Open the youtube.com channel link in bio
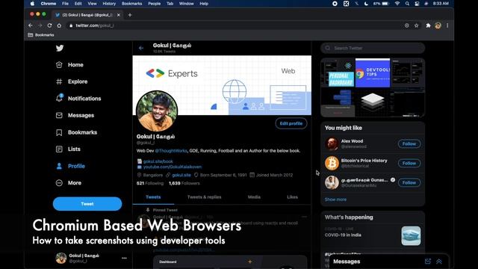Screen dimensions: 478x269 [173, 167]
